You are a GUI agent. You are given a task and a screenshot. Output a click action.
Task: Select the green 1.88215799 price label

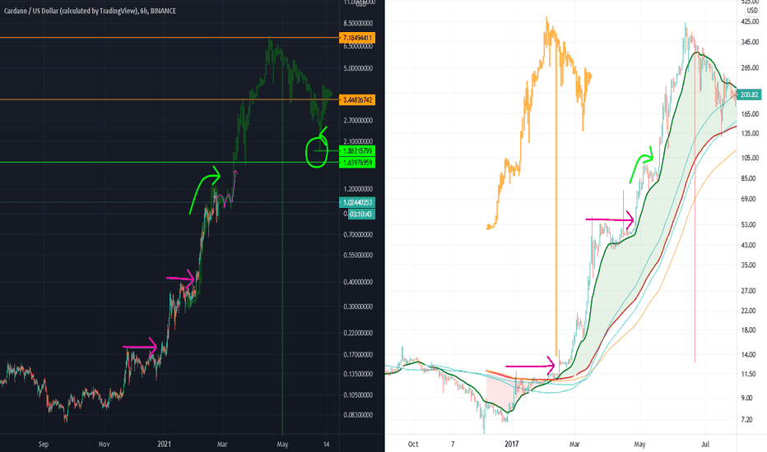(357, 151)
